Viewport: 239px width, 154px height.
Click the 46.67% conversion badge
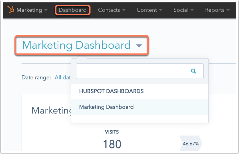tap(191, 144)
